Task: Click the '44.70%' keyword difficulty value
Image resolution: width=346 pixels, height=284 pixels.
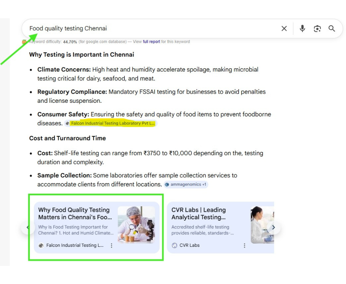Action: [70, 42]
